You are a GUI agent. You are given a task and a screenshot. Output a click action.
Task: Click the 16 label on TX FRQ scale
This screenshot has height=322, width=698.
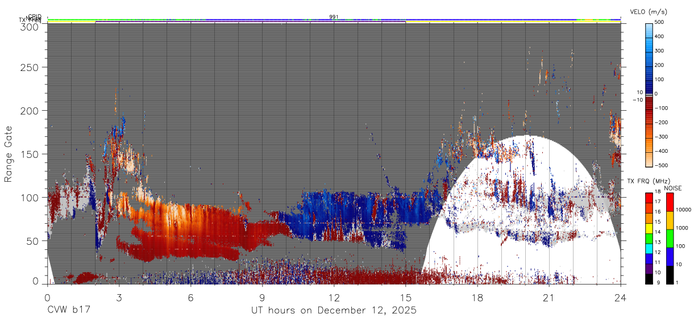tap(658, 211)
